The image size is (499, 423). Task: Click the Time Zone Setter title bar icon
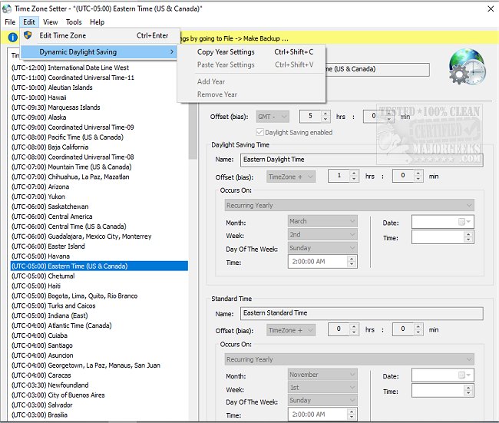point(8,8)
